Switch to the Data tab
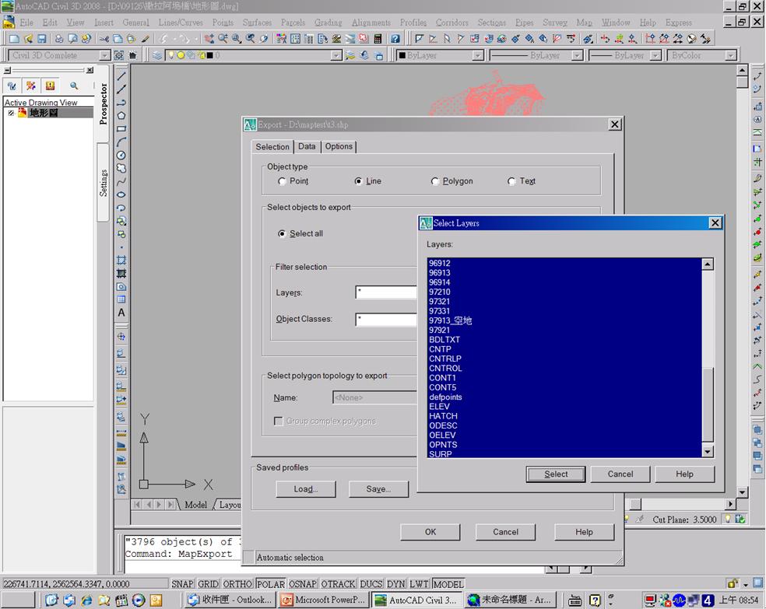This screenshot has width=766, height=609. [307, 146]
